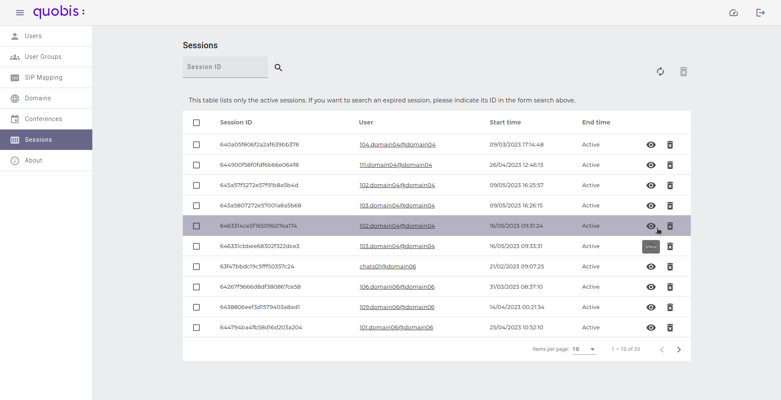Delete session 645a57f5272e57f91b8a5b4d
Screen dimensions: 781x400
click(x=670, y=185)
